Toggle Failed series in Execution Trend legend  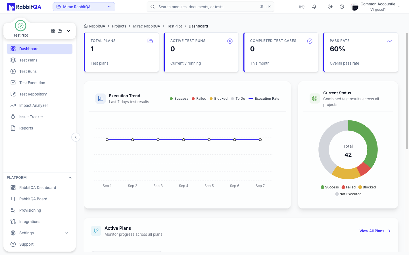(199, 99)
